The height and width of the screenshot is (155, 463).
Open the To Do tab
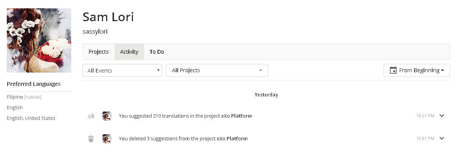click(x=157, y=52)
